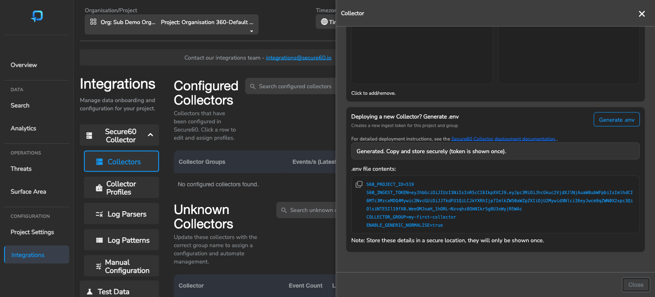Click the organisation grid icon
Screen dimensions: 655x297
[93, 22]
